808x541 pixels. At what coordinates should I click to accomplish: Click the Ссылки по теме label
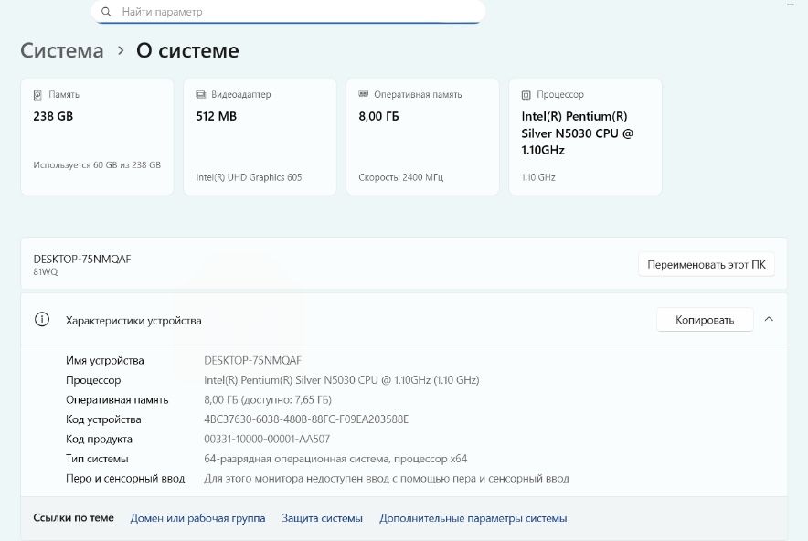(x=74, y=518)
